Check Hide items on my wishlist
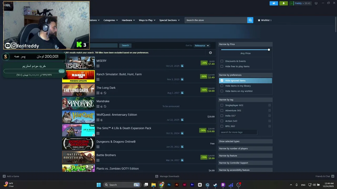The height and width of the screenshot is (189, 337). pos(222,91)
